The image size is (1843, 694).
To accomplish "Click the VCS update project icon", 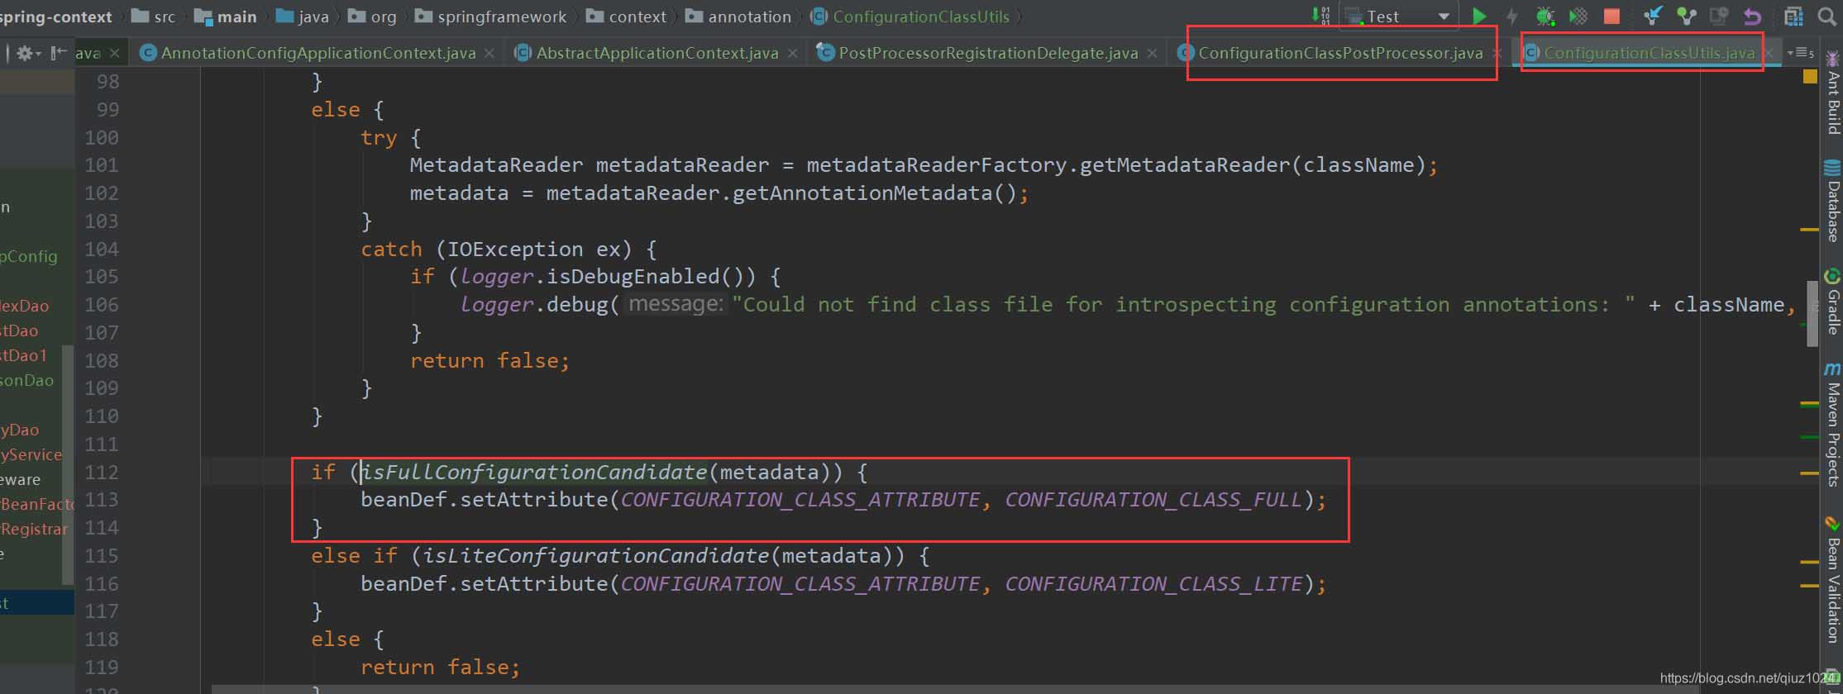I will click(1653, 17).
